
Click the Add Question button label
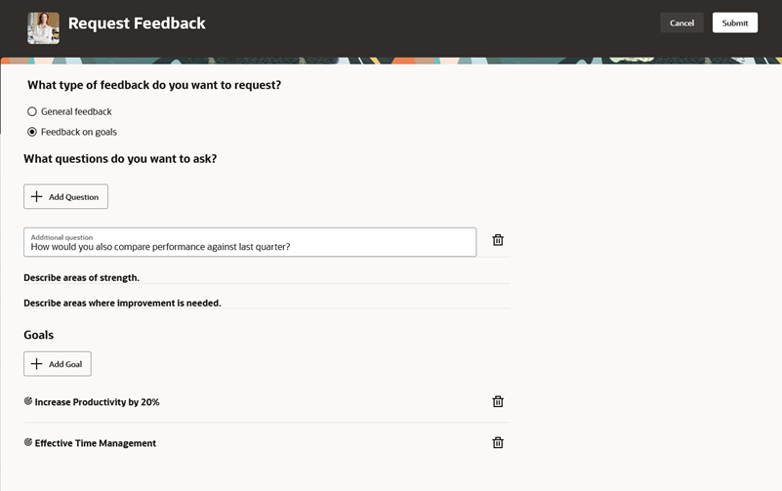(x=74, y=197)
